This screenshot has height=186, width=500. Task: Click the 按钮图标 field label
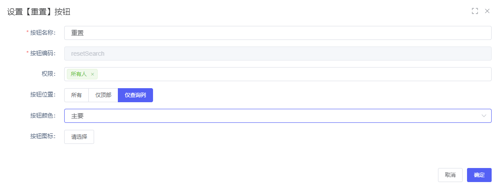(x=42, y=136)
